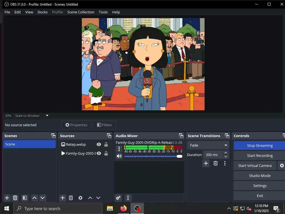Open the notification center icon
The width and height of the screenshot is (285, 214).
click(276, 208)
